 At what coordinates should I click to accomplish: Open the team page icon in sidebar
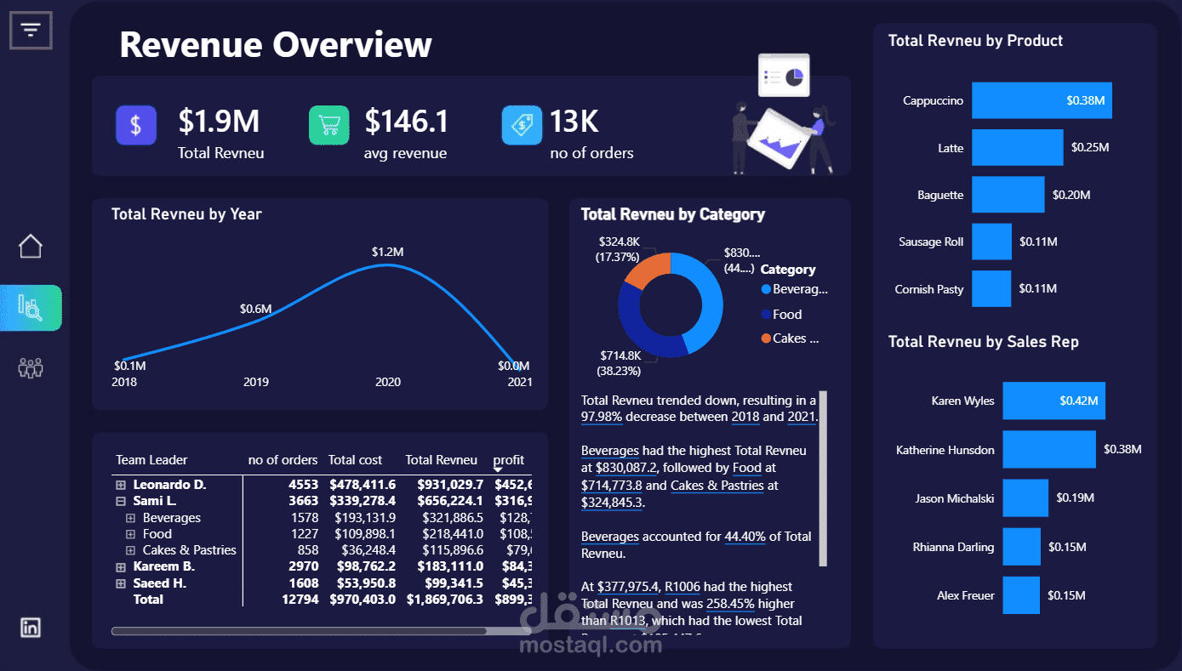click(x=30, y=367)
